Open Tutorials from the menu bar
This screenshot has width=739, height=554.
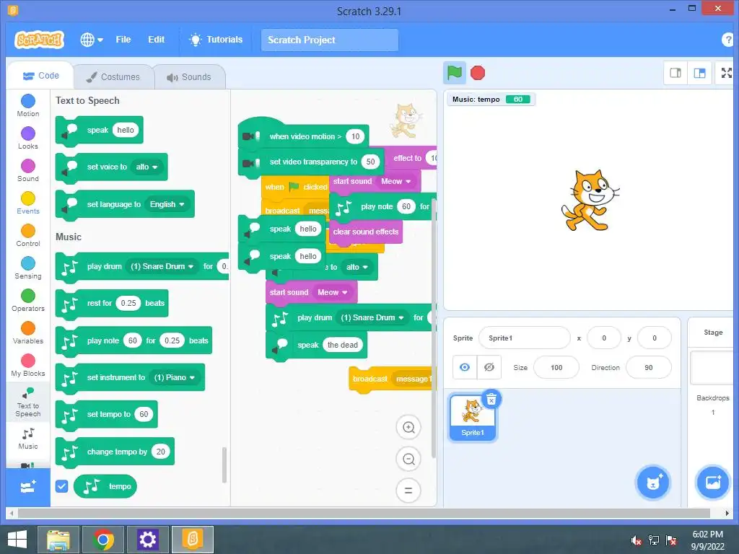216,40
